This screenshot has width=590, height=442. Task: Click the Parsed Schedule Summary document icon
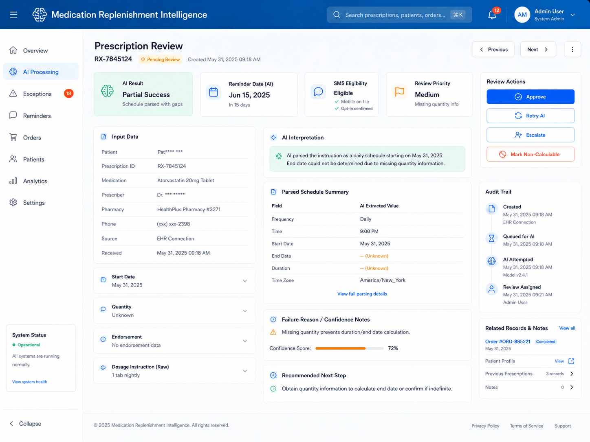click(273, 192)
